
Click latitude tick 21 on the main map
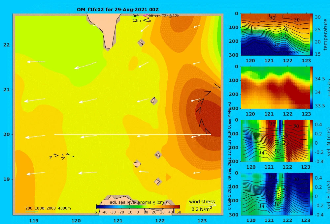tap(7, 90)
